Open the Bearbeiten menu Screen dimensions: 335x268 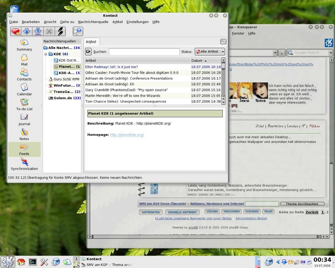coord(31,22)
